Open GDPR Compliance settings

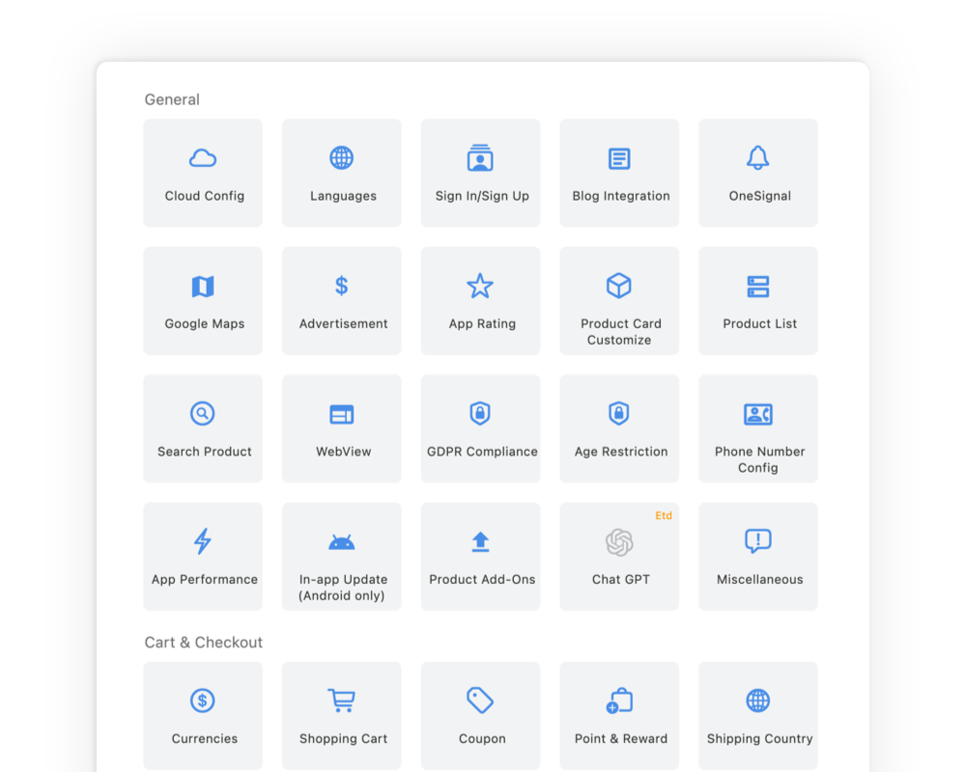tap(480, 428)
